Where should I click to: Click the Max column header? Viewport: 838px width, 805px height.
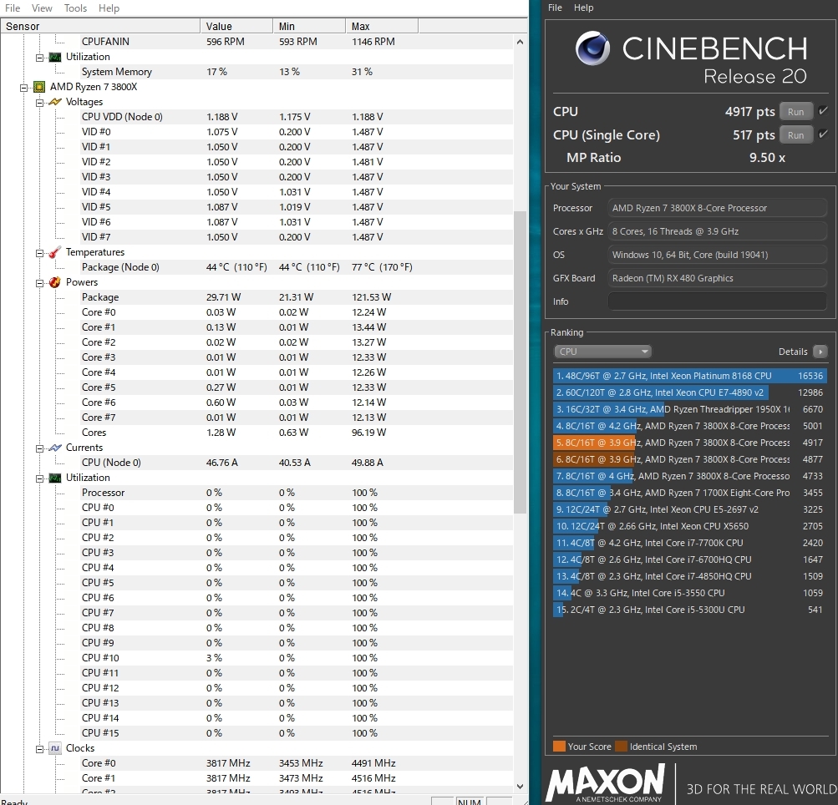(x=382, y=26)
